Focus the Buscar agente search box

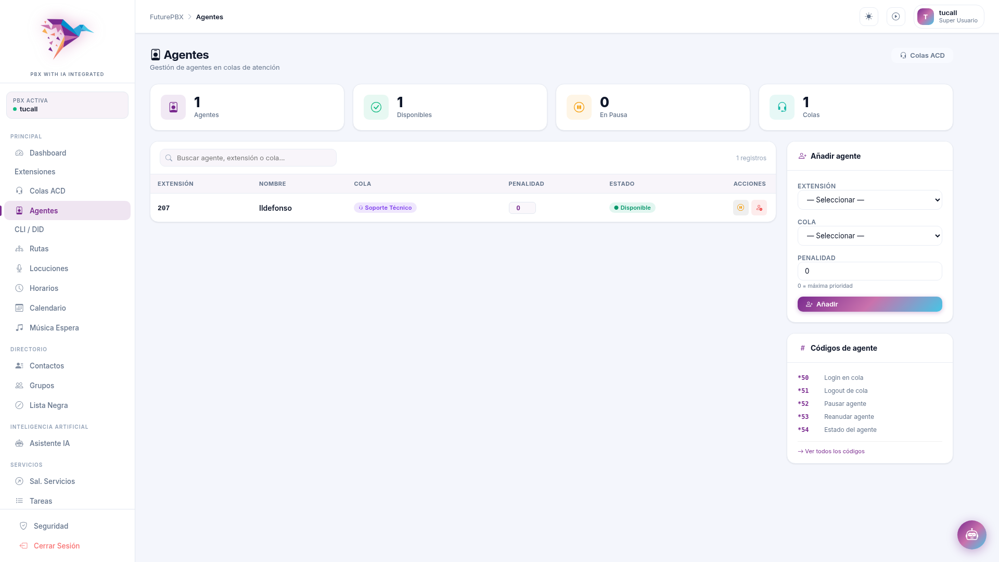[x=248, y=158]
